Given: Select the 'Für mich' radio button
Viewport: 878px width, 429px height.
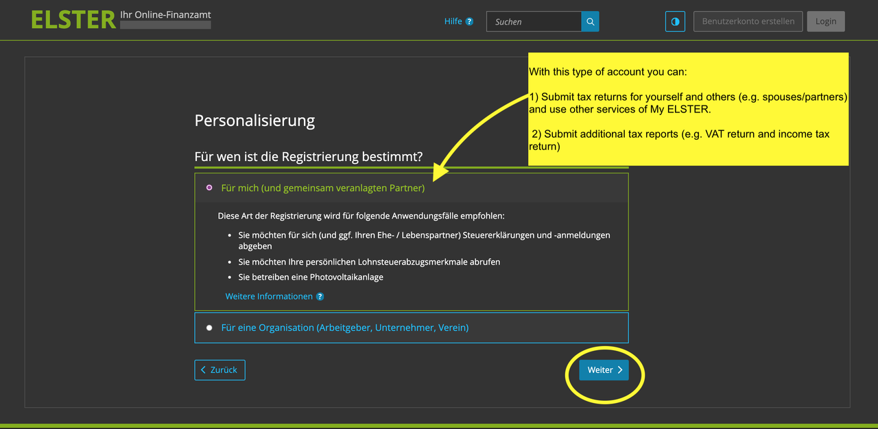Looking at the screenshot, I should click(209, 188).
